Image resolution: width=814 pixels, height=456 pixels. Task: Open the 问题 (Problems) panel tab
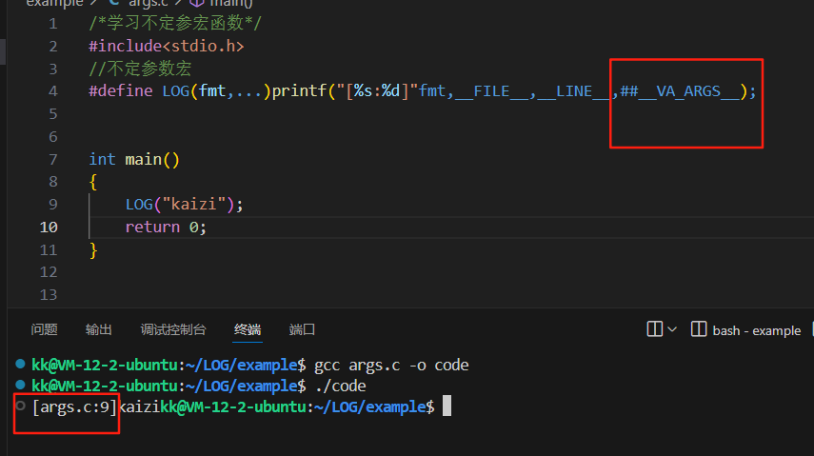[44, 329]
